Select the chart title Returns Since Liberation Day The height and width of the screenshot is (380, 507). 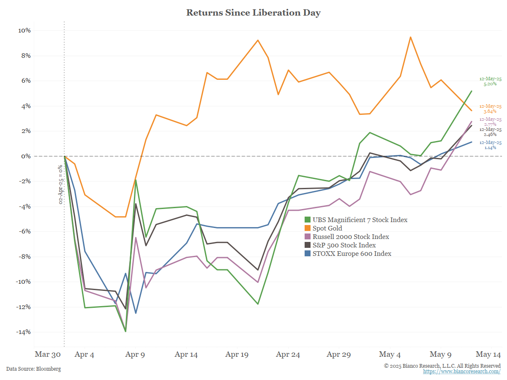click(x=253, y=13)
